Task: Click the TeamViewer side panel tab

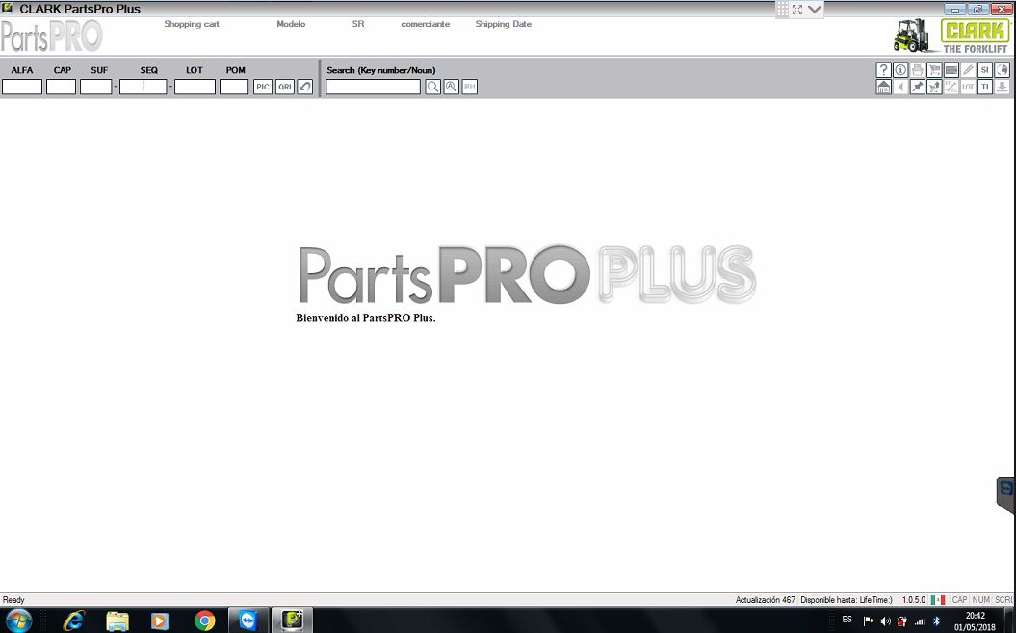Action: coord(1005,494)
